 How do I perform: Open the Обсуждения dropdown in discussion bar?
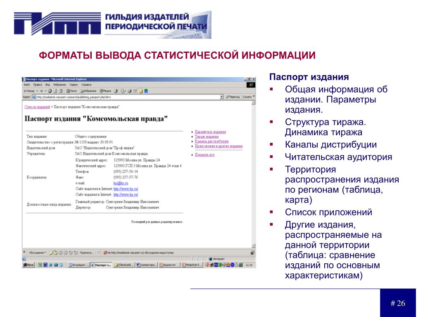click(37, 253)
